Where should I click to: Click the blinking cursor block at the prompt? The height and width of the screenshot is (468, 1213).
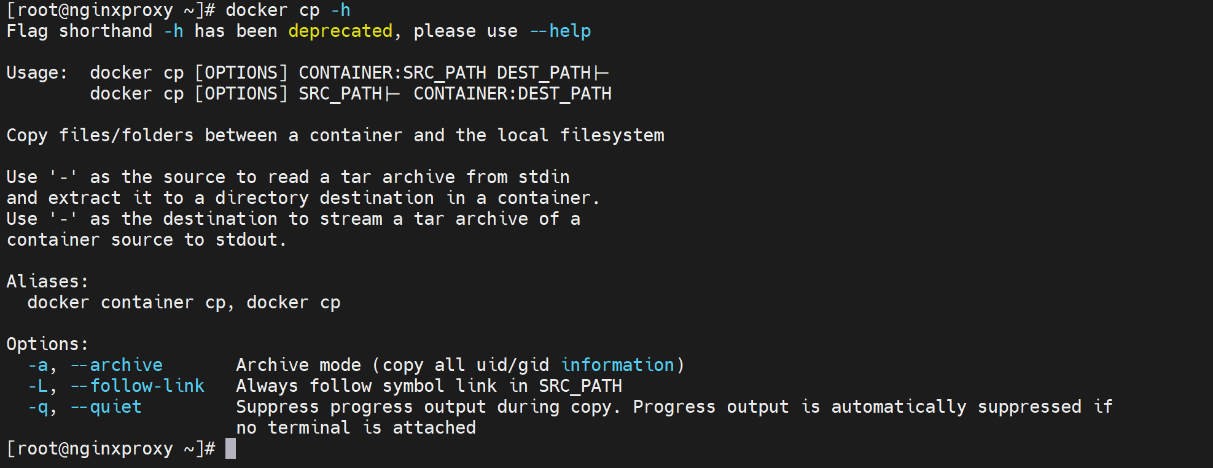[x=230, y=448]
